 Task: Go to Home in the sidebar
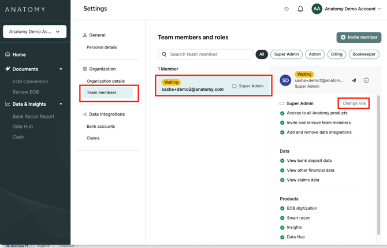click(x=19, y=54)
